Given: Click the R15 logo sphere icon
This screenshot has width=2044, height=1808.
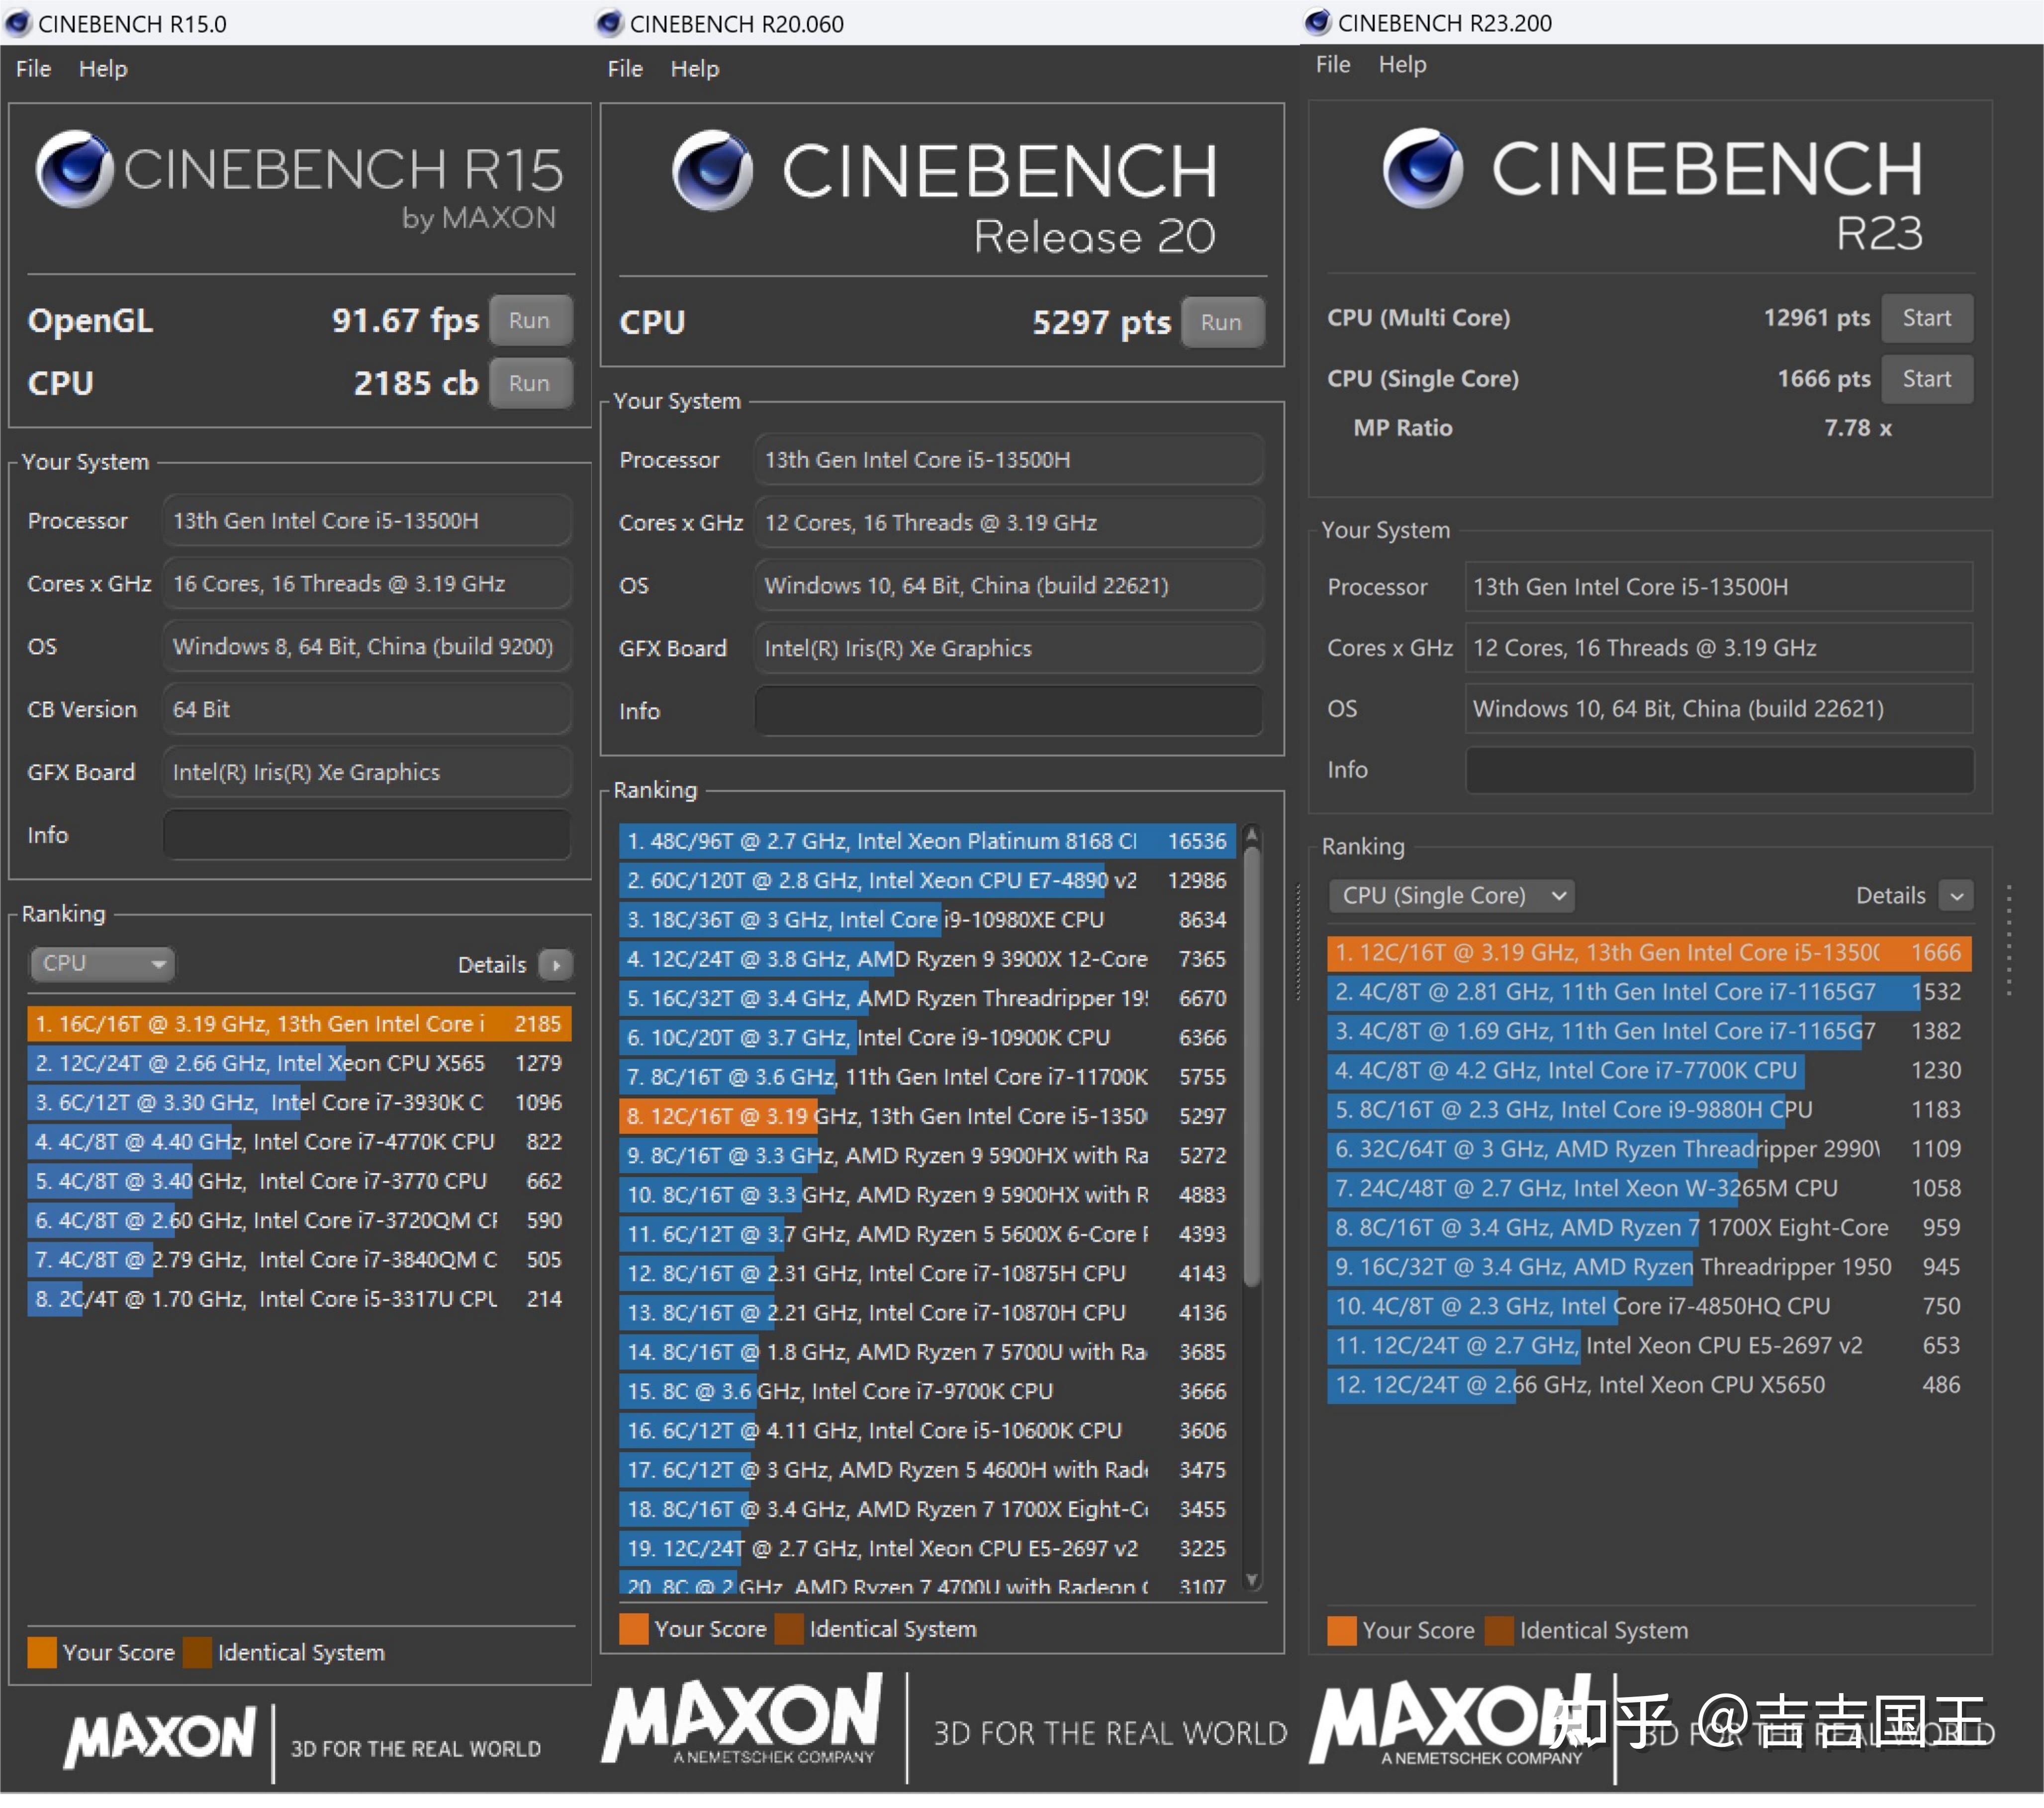Looking at the screenshot, I should tap(74, 169).
